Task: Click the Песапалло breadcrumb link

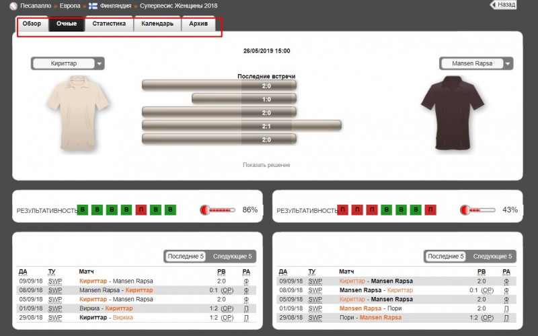Action: click(x=36, y=6)
